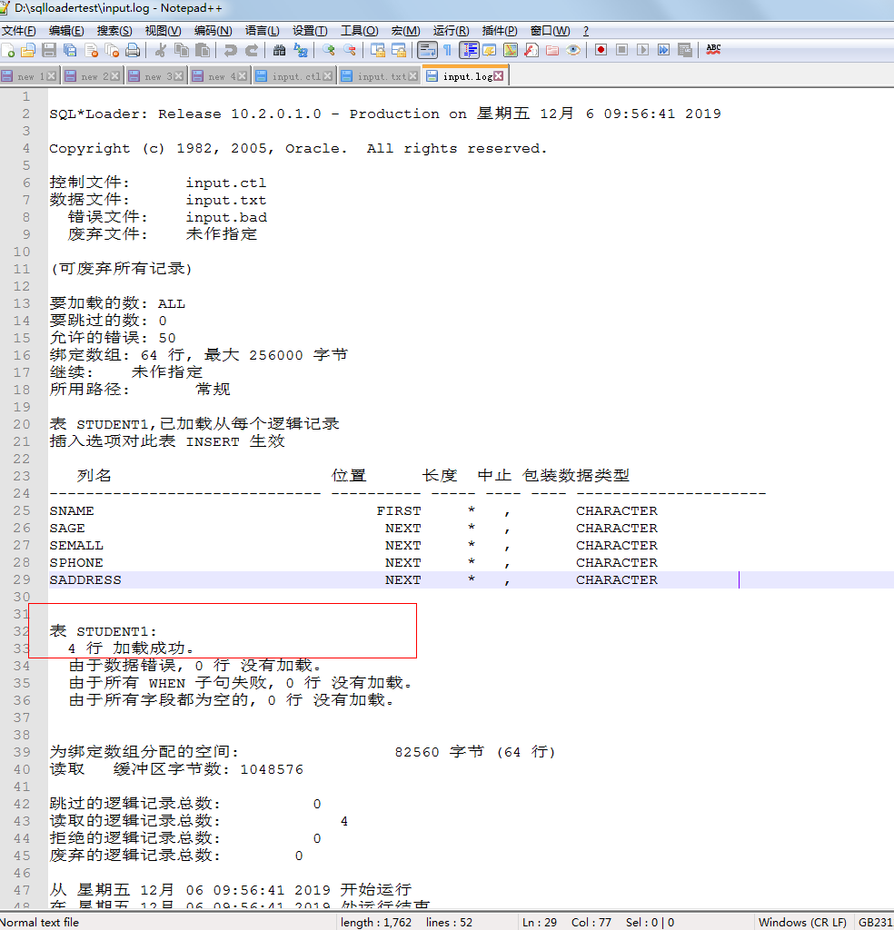Open the 宏(M) macro menu

(x=404, y=30)
